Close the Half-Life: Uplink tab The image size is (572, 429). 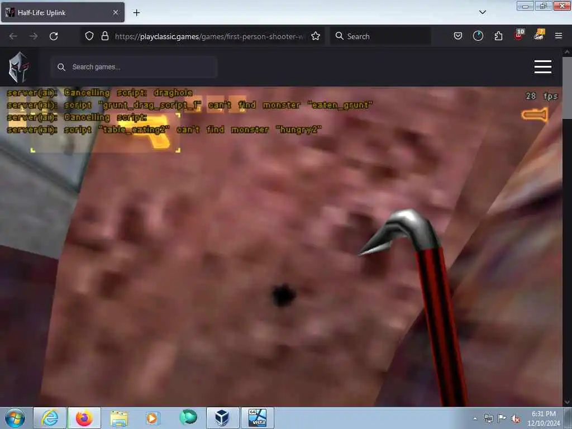[115, 12]
